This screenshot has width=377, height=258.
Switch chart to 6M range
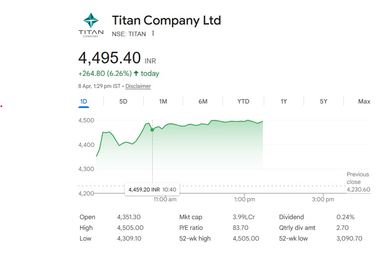pos(203,101)
